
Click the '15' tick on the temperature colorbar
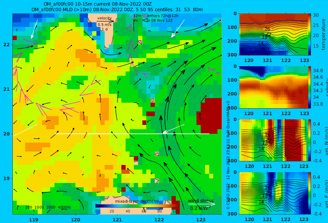(x=316, y=46)
